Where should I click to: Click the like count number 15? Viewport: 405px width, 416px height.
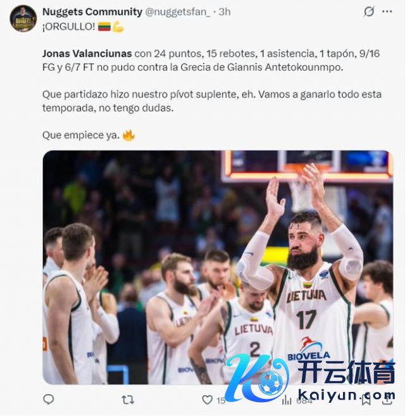pyautogui.click(x=221, y=400)
